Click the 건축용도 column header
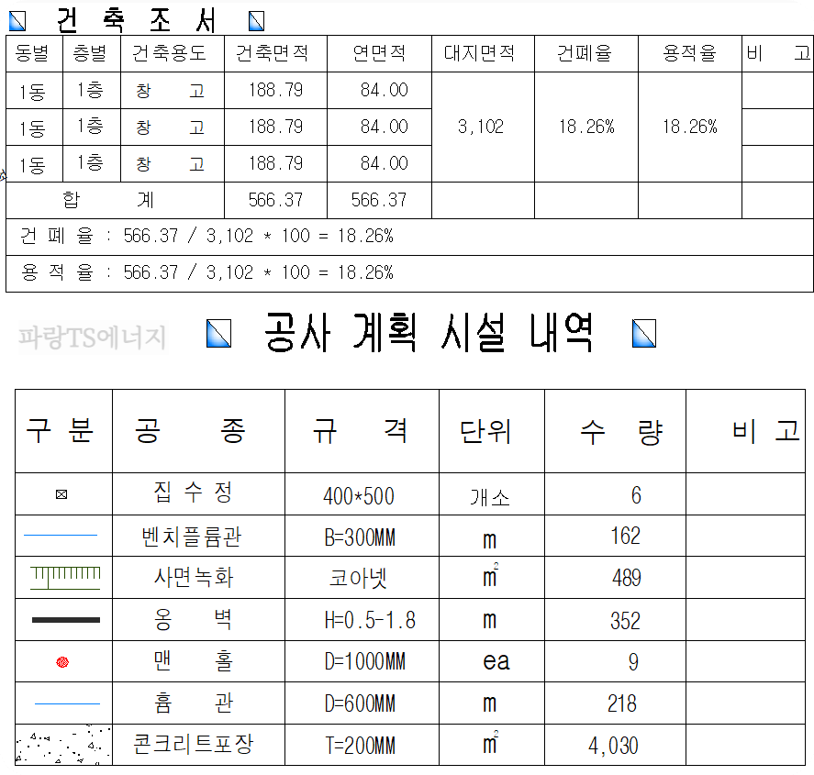Viewport: 814px width, 775px height. coord(169,53)
